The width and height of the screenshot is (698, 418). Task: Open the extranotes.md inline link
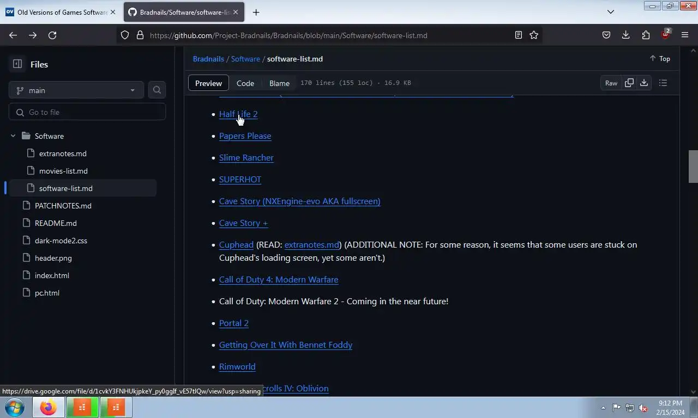pos(312,245)
